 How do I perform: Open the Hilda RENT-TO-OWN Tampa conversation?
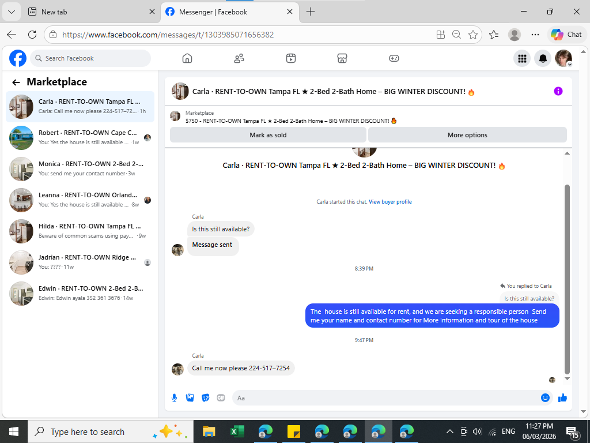[x=80, y=231]
